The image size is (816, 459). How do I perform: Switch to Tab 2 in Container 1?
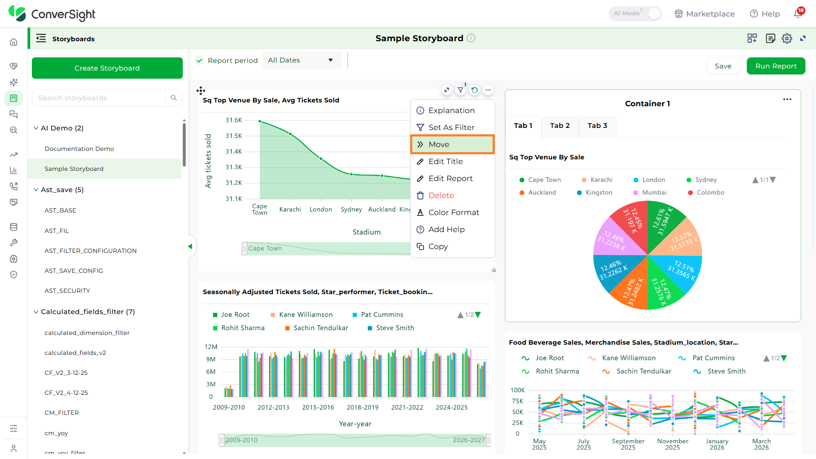pyautogui.click(x=560, y=126)
